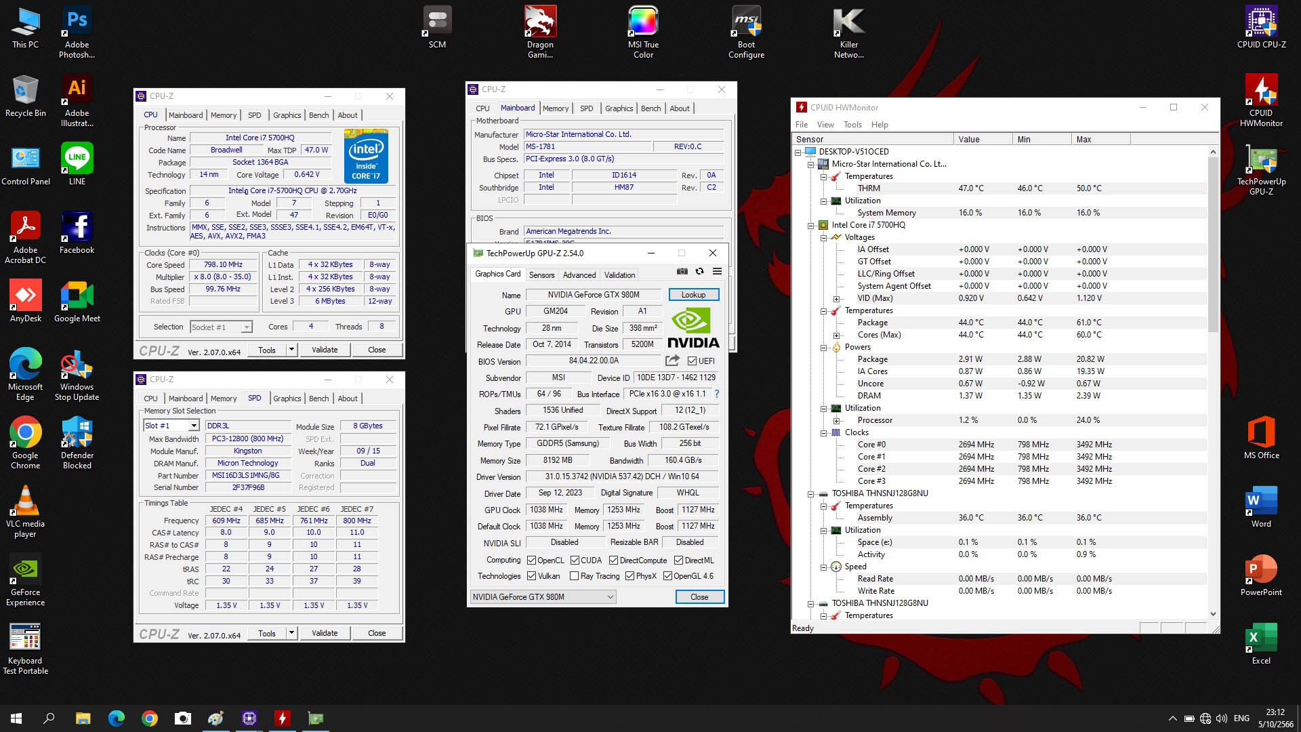Open the Windows Start menu
Screen dimensions: 1301x732
(x=16, y=718)
